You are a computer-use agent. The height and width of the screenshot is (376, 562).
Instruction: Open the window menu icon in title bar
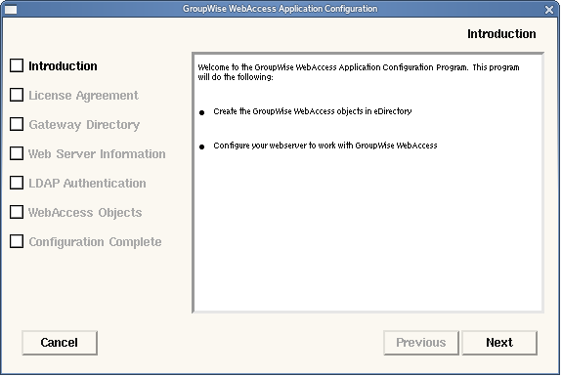(11, 10)
